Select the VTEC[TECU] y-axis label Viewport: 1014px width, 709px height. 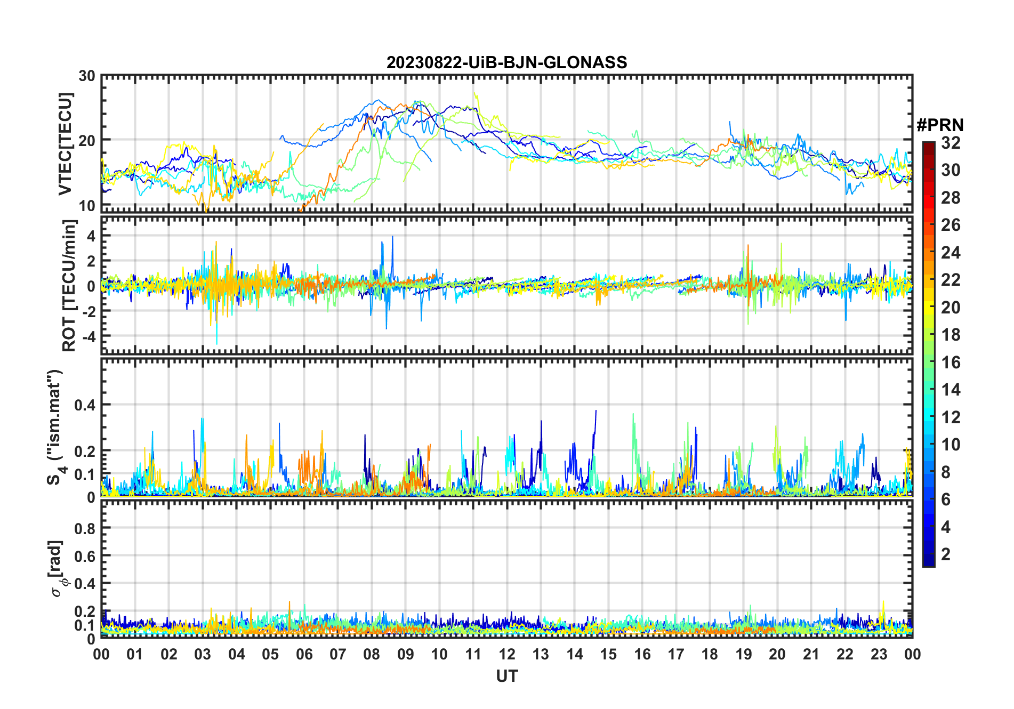point(65,144)
